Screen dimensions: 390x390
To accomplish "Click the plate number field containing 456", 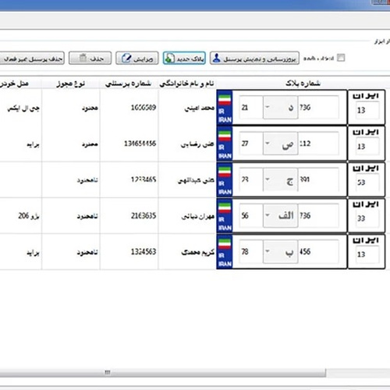I will tap(318, 252).
